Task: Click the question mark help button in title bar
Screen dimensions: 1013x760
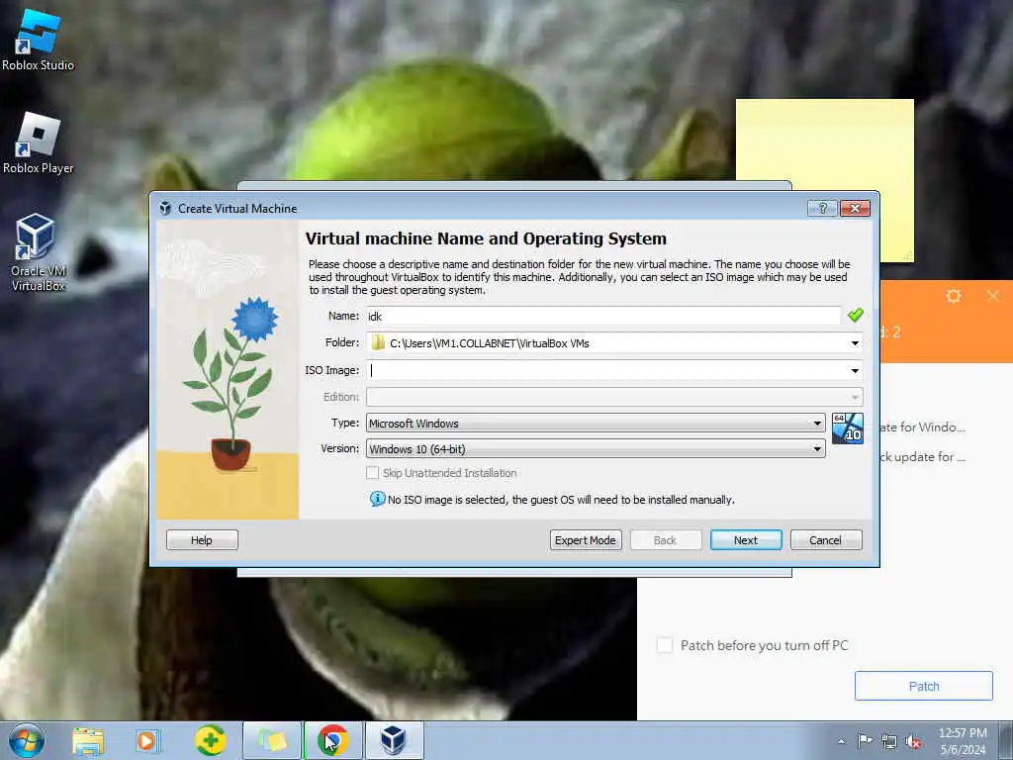Action: pyautogui.click(x=822, y=208)
